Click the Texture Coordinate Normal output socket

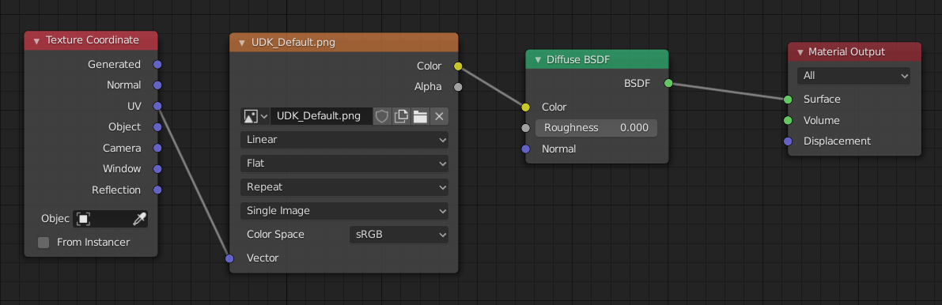(x=157, y=85)
